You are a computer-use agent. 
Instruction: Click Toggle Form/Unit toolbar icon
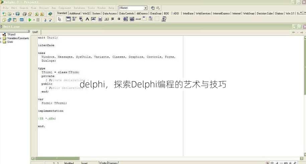click(15, 20)
